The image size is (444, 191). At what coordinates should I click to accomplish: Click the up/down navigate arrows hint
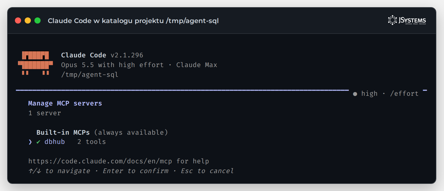click(x=35, y=171)
